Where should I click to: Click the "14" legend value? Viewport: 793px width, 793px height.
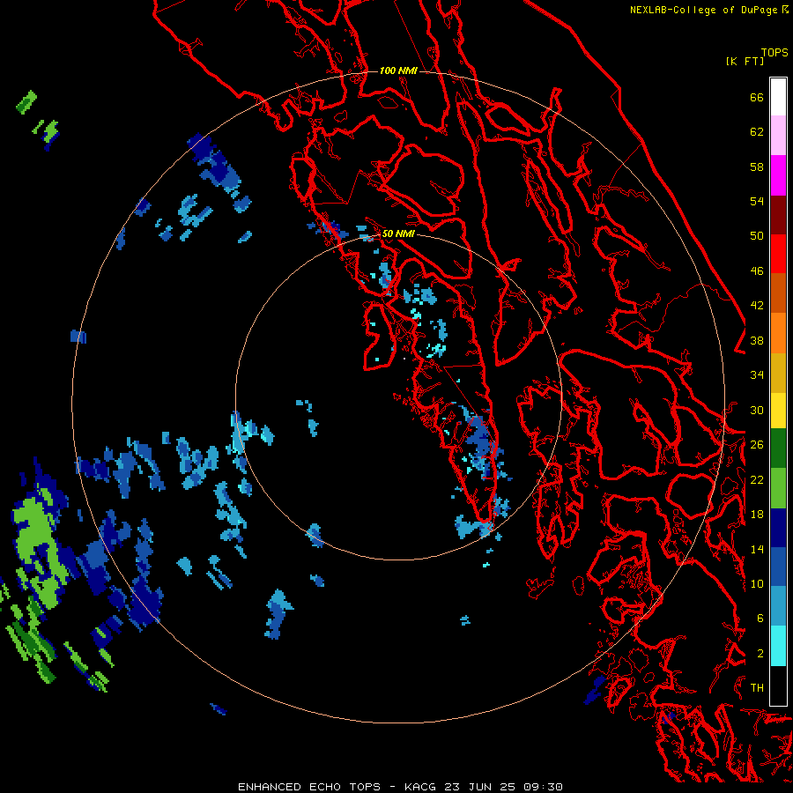pyautogui.click(x=757, y=549)
